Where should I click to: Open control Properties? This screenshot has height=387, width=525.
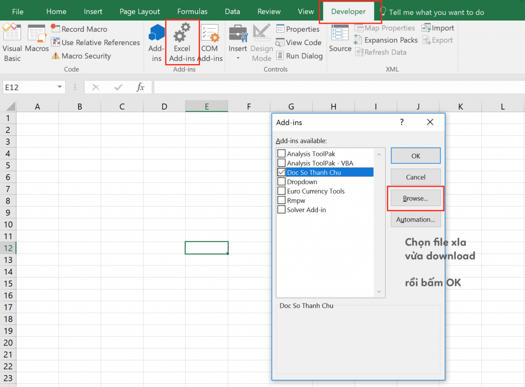[x=298, y=29]
